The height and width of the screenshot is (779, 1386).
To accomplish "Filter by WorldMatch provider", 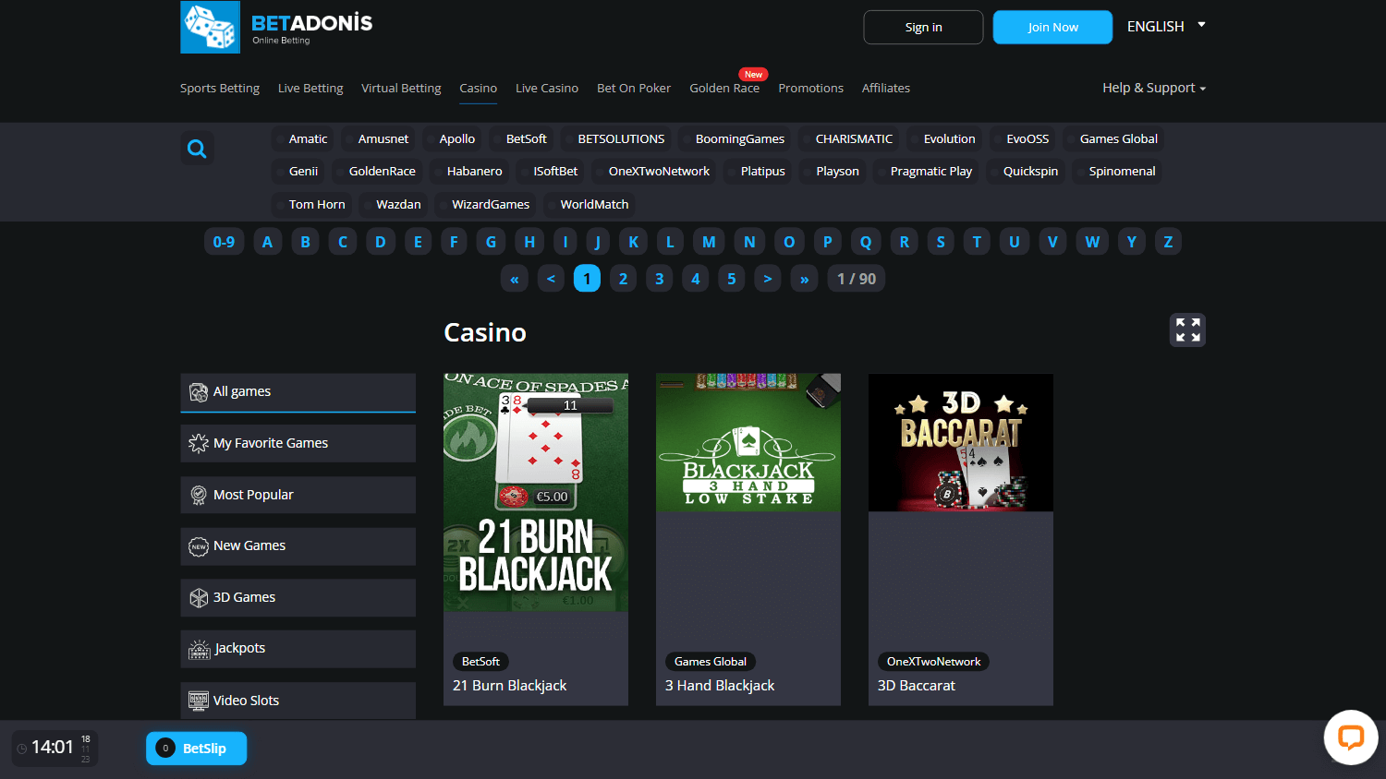I will [x=590, y=205].
